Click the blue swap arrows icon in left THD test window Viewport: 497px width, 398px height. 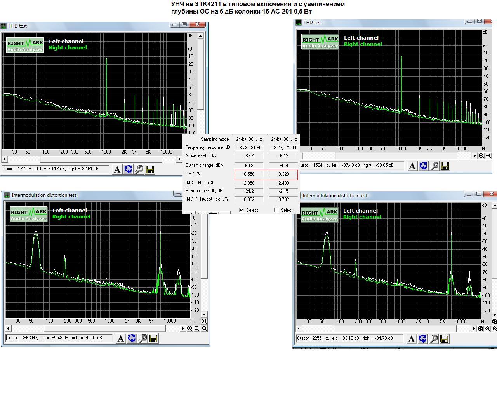128,169
